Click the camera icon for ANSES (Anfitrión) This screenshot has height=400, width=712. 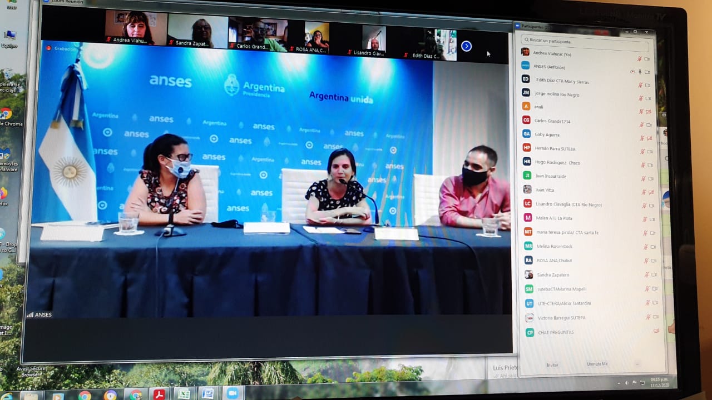tap(647, 72)
